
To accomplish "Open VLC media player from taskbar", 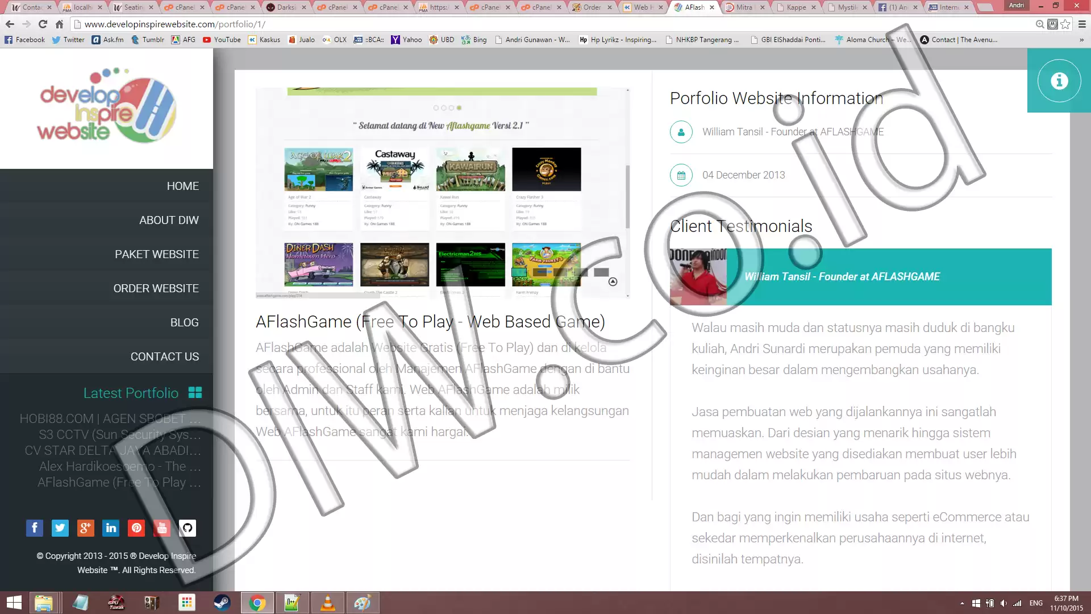I will pos(328,603).
